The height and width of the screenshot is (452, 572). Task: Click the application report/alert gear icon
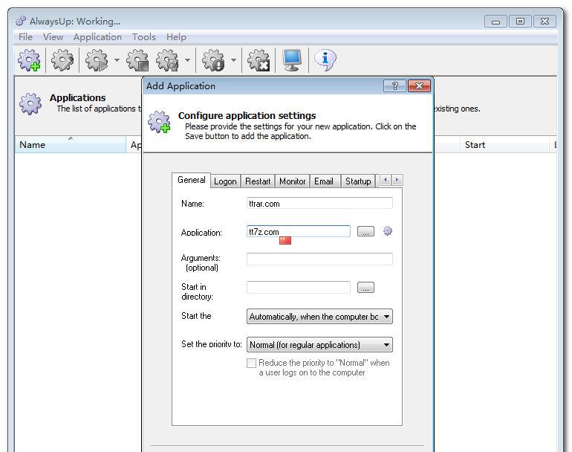pyautogui.click(x=213, y=60)
